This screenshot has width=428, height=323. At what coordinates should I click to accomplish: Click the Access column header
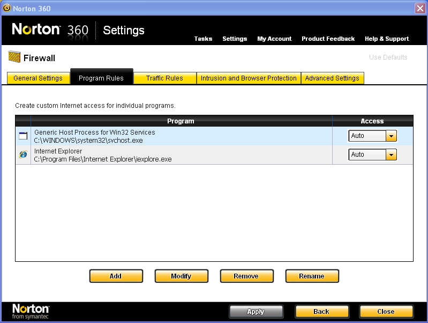pyautogui.click(x=372, y=121)
